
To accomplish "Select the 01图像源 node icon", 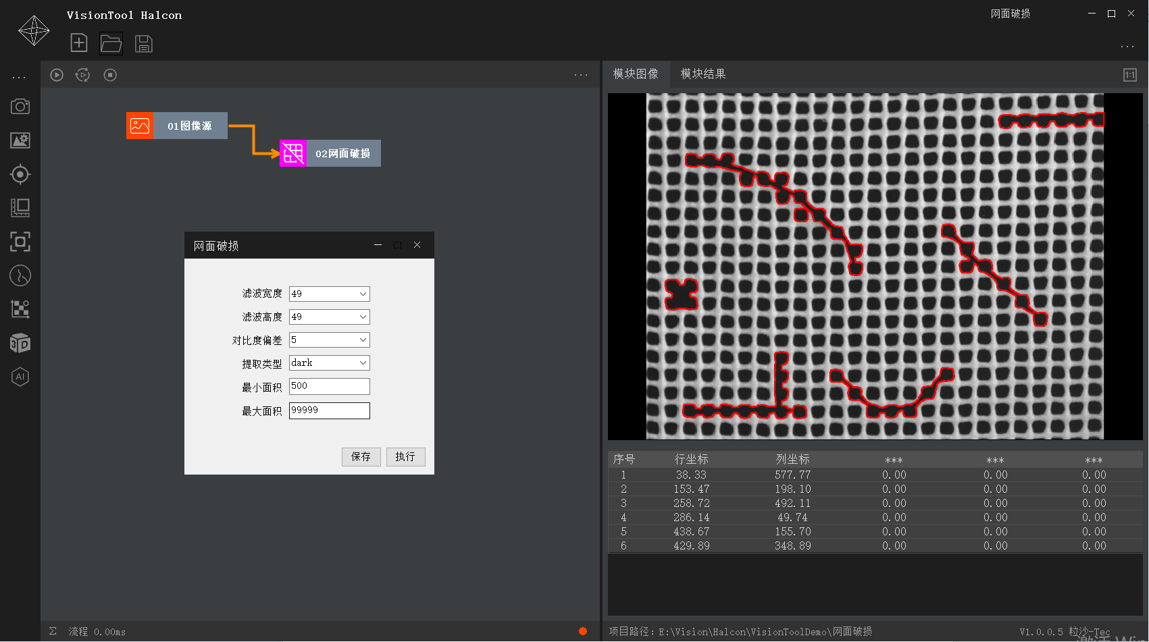I will pos(140,126).
